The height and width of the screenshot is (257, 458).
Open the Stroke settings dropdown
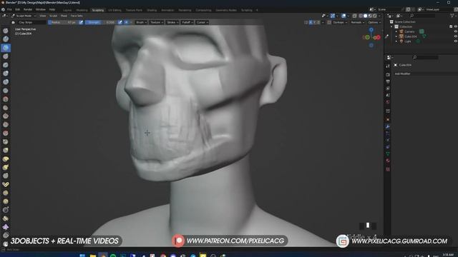click(x=172, y=22)
